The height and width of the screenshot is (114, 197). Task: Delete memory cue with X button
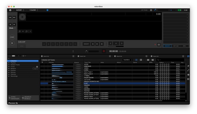click(102, 44)
